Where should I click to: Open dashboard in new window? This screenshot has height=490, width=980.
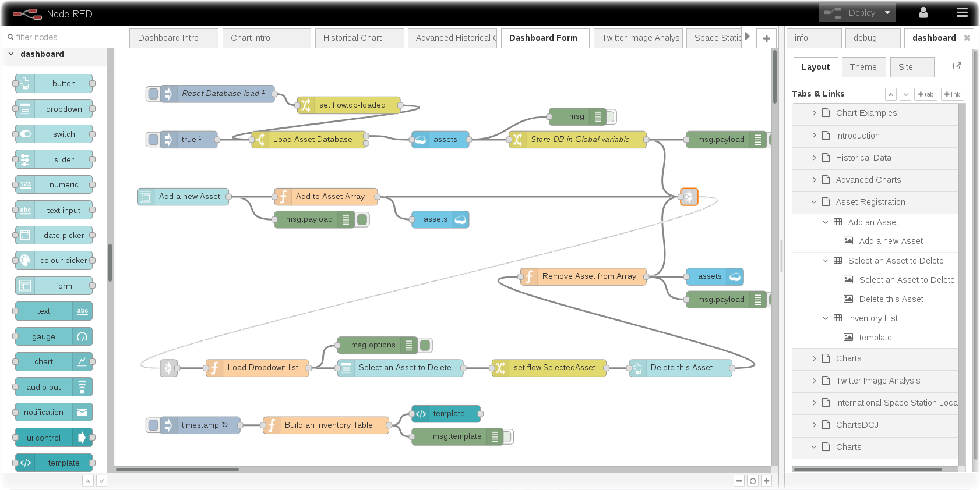coord(957,66)
